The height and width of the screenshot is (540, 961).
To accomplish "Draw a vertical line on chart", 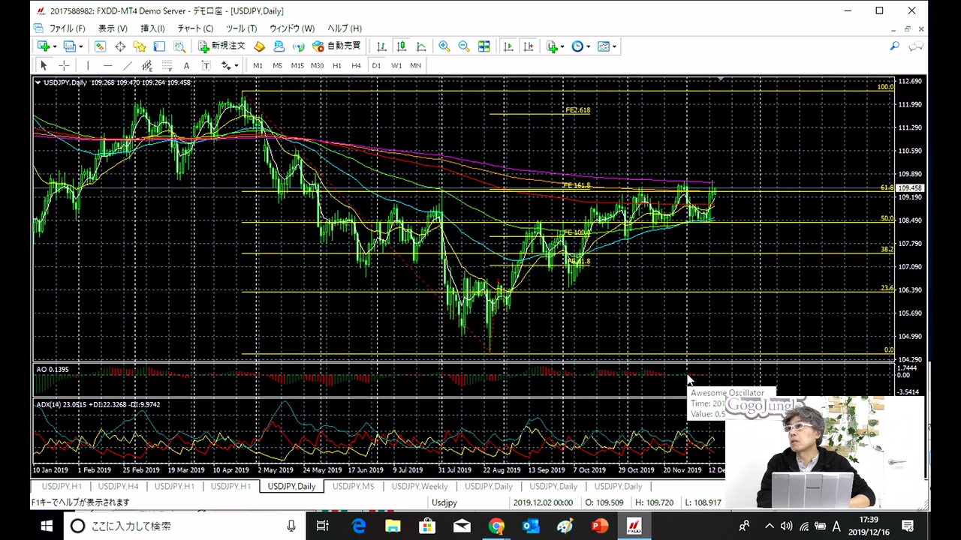I will [88, 65].
